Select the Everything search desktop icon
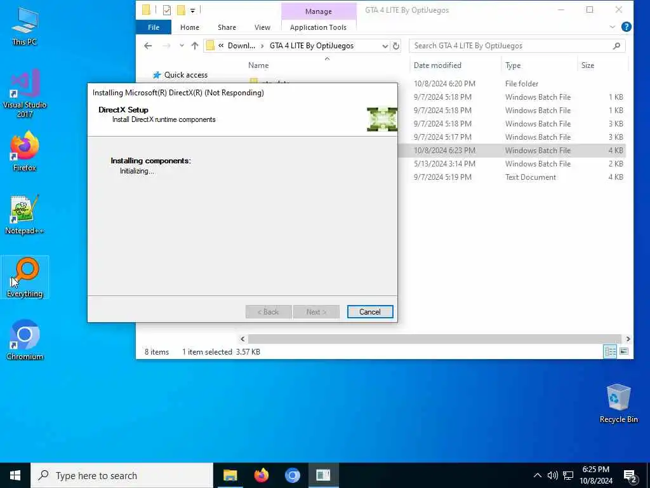This screenshot has width=650, height=488. tap(25, 277)
